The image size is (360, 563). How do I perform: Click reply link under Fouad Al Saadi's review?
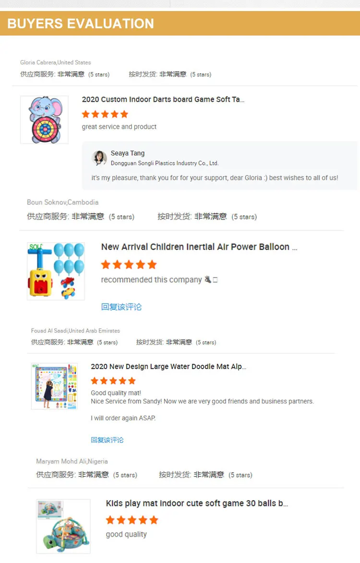coord(107,440)
